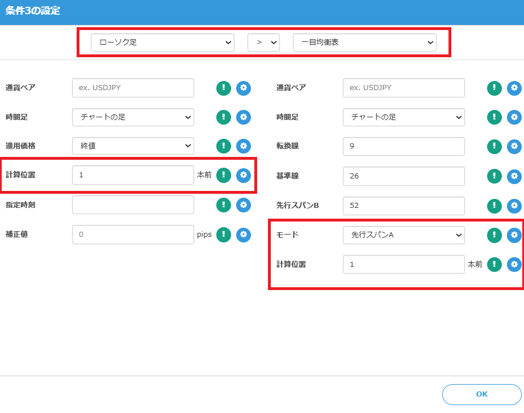
Task: Click the left 通貨ペア input field
Action: (x=133, y=88)
